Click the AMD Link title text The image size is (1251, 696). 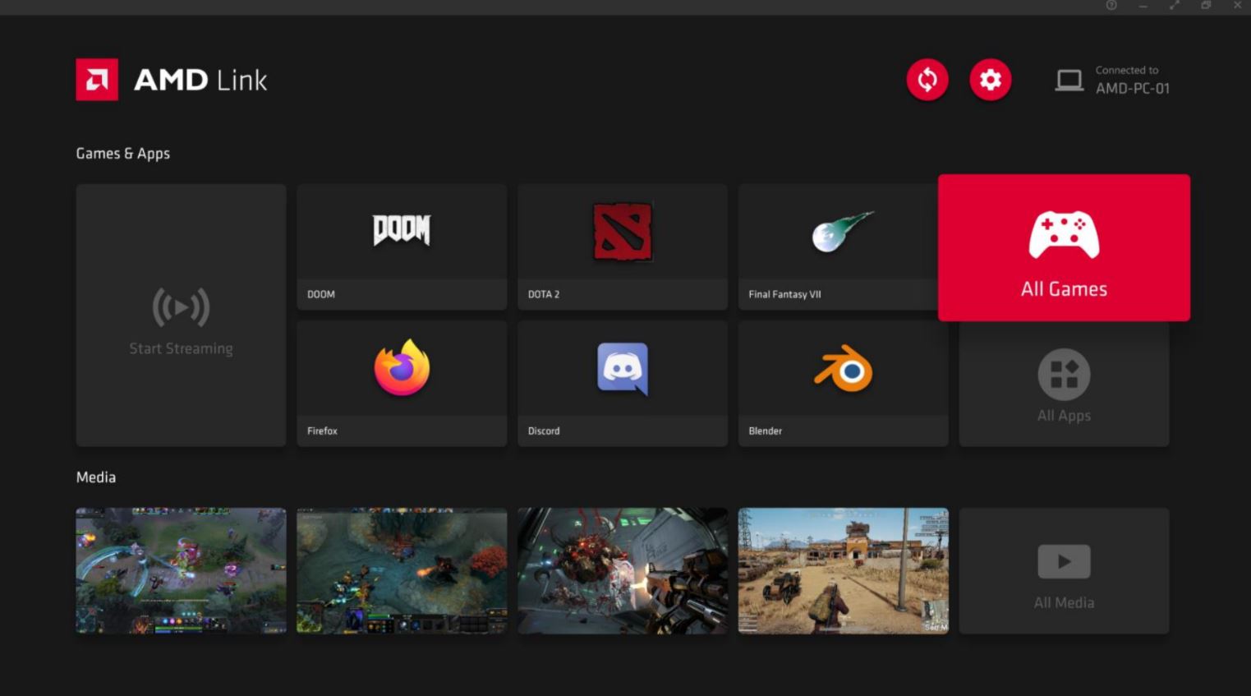tap(200, 81)
